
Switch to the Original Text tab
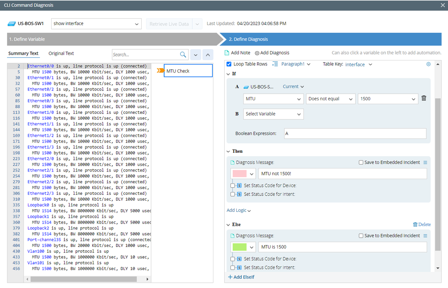click(x=61, y=53)
